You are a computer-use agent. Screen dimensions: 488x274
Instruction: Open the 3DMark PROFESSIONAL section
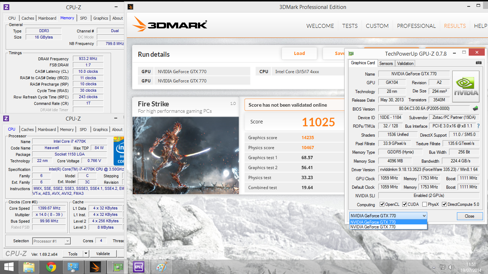click(x=416, y=26)
